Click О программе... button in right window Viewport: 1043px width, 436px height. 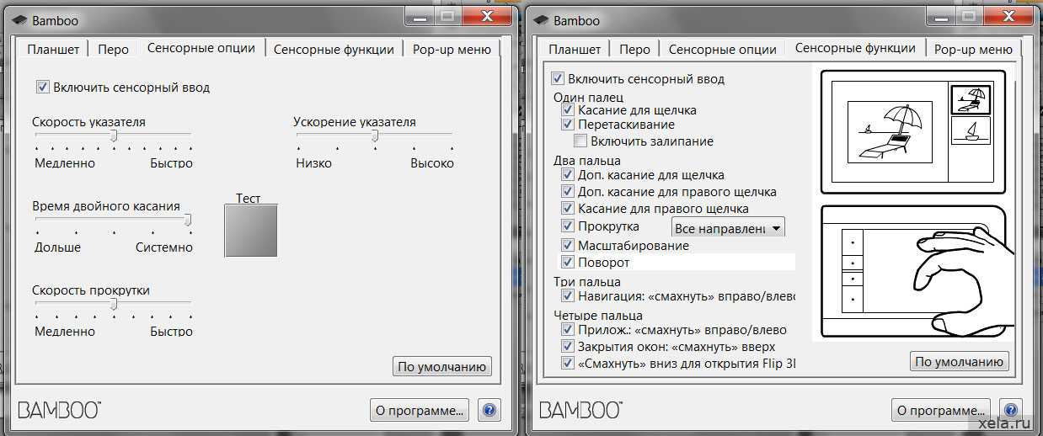click(x=941, y=411)
